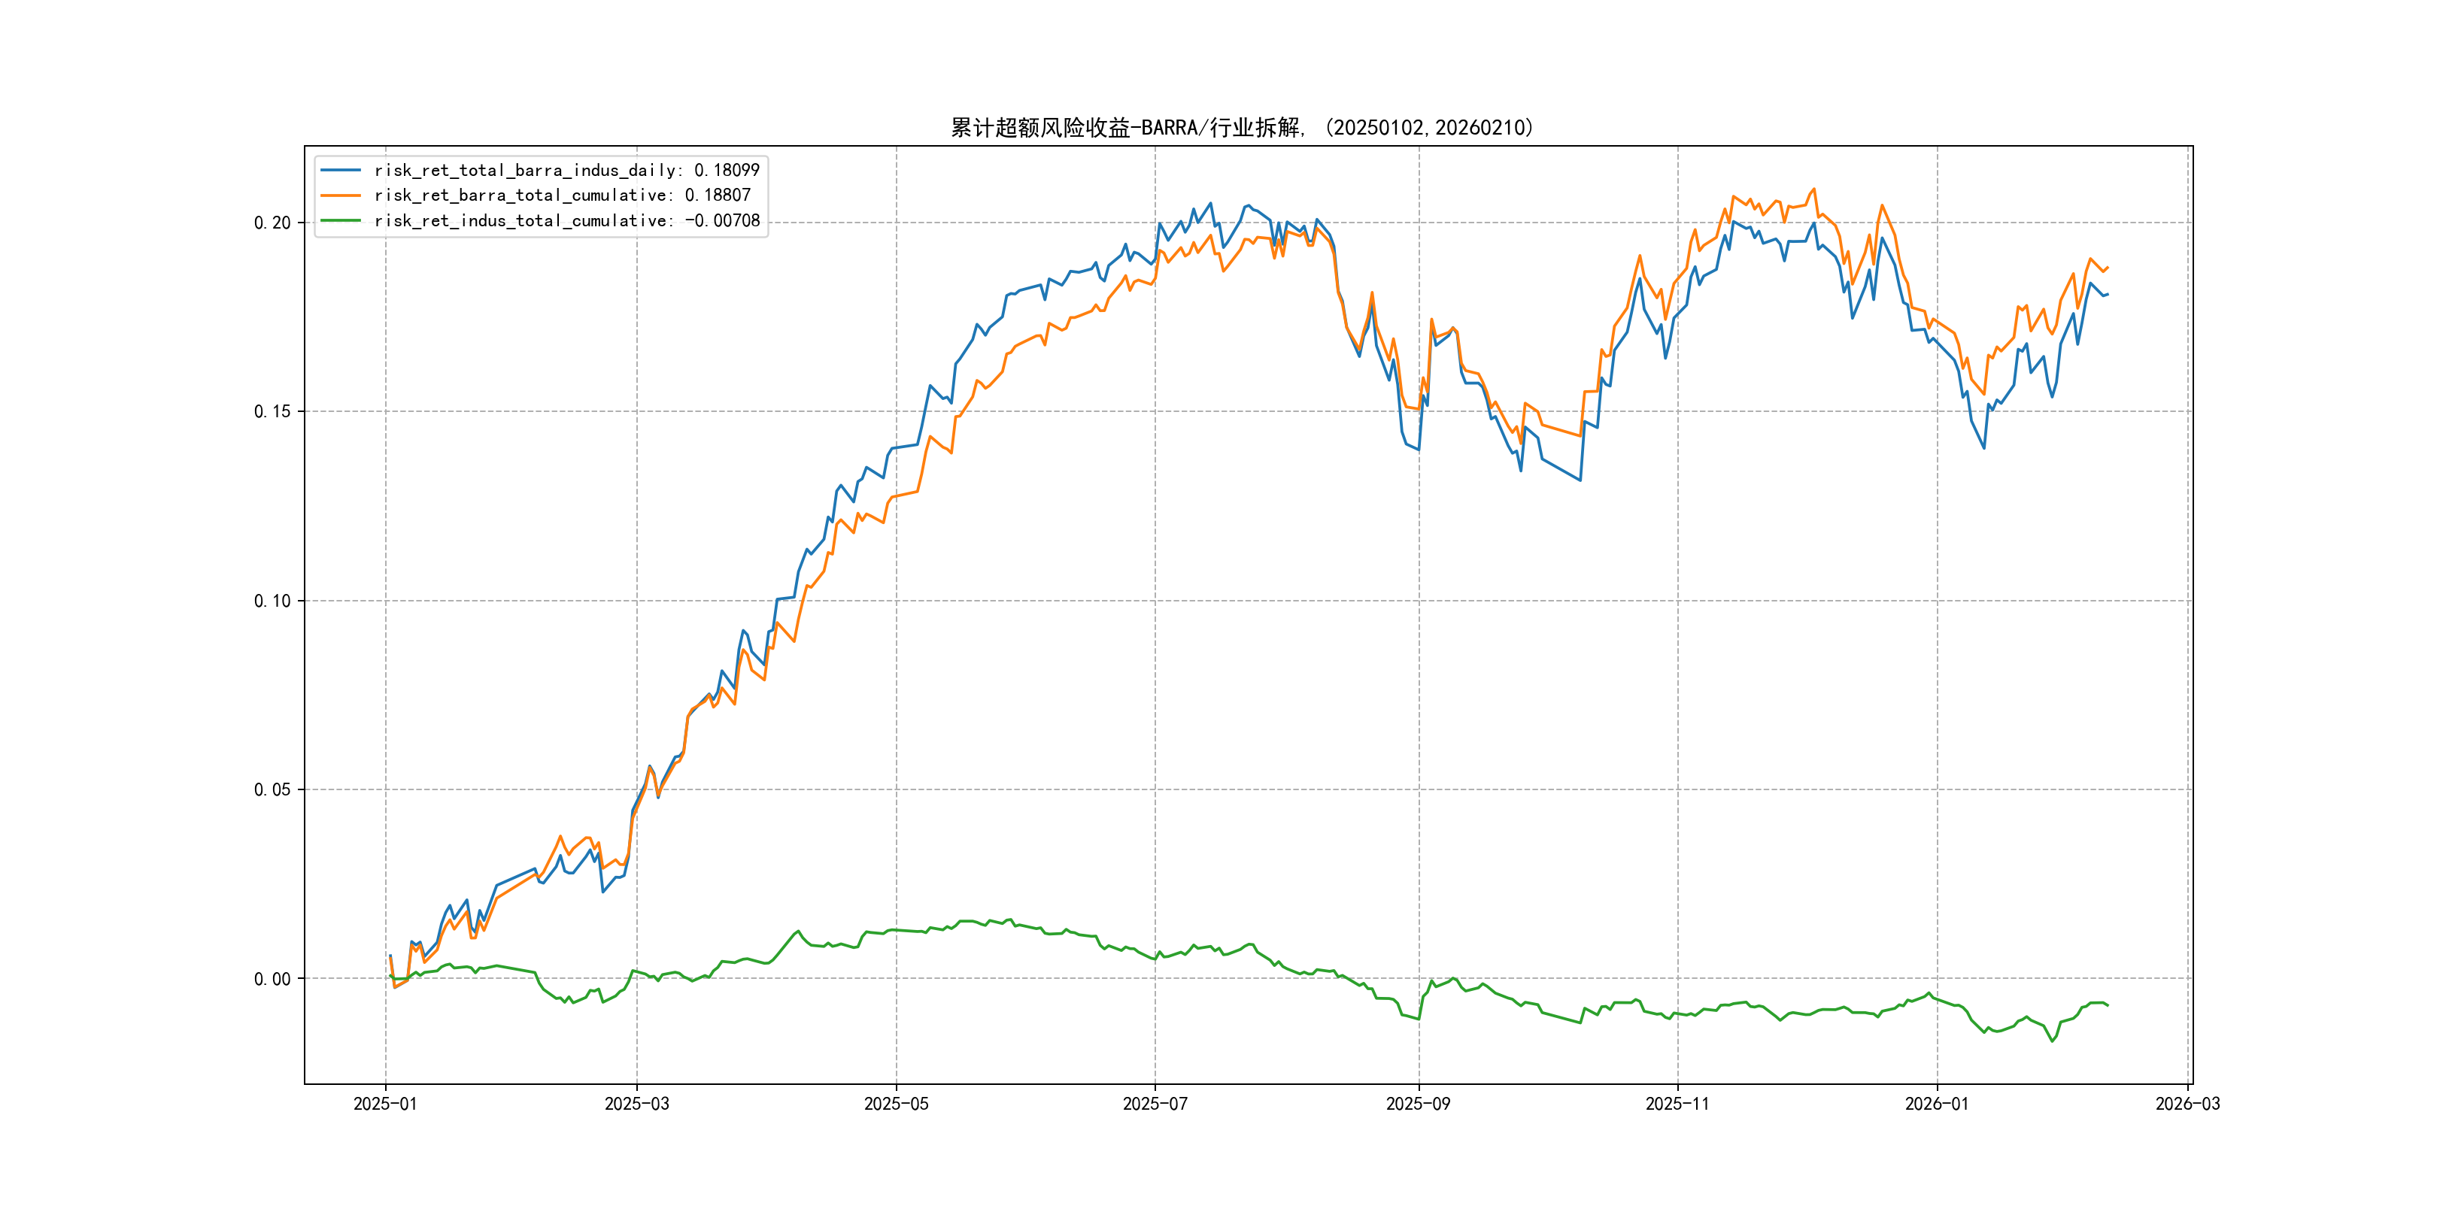Click the orange legend line swatch

pos(341,195)
